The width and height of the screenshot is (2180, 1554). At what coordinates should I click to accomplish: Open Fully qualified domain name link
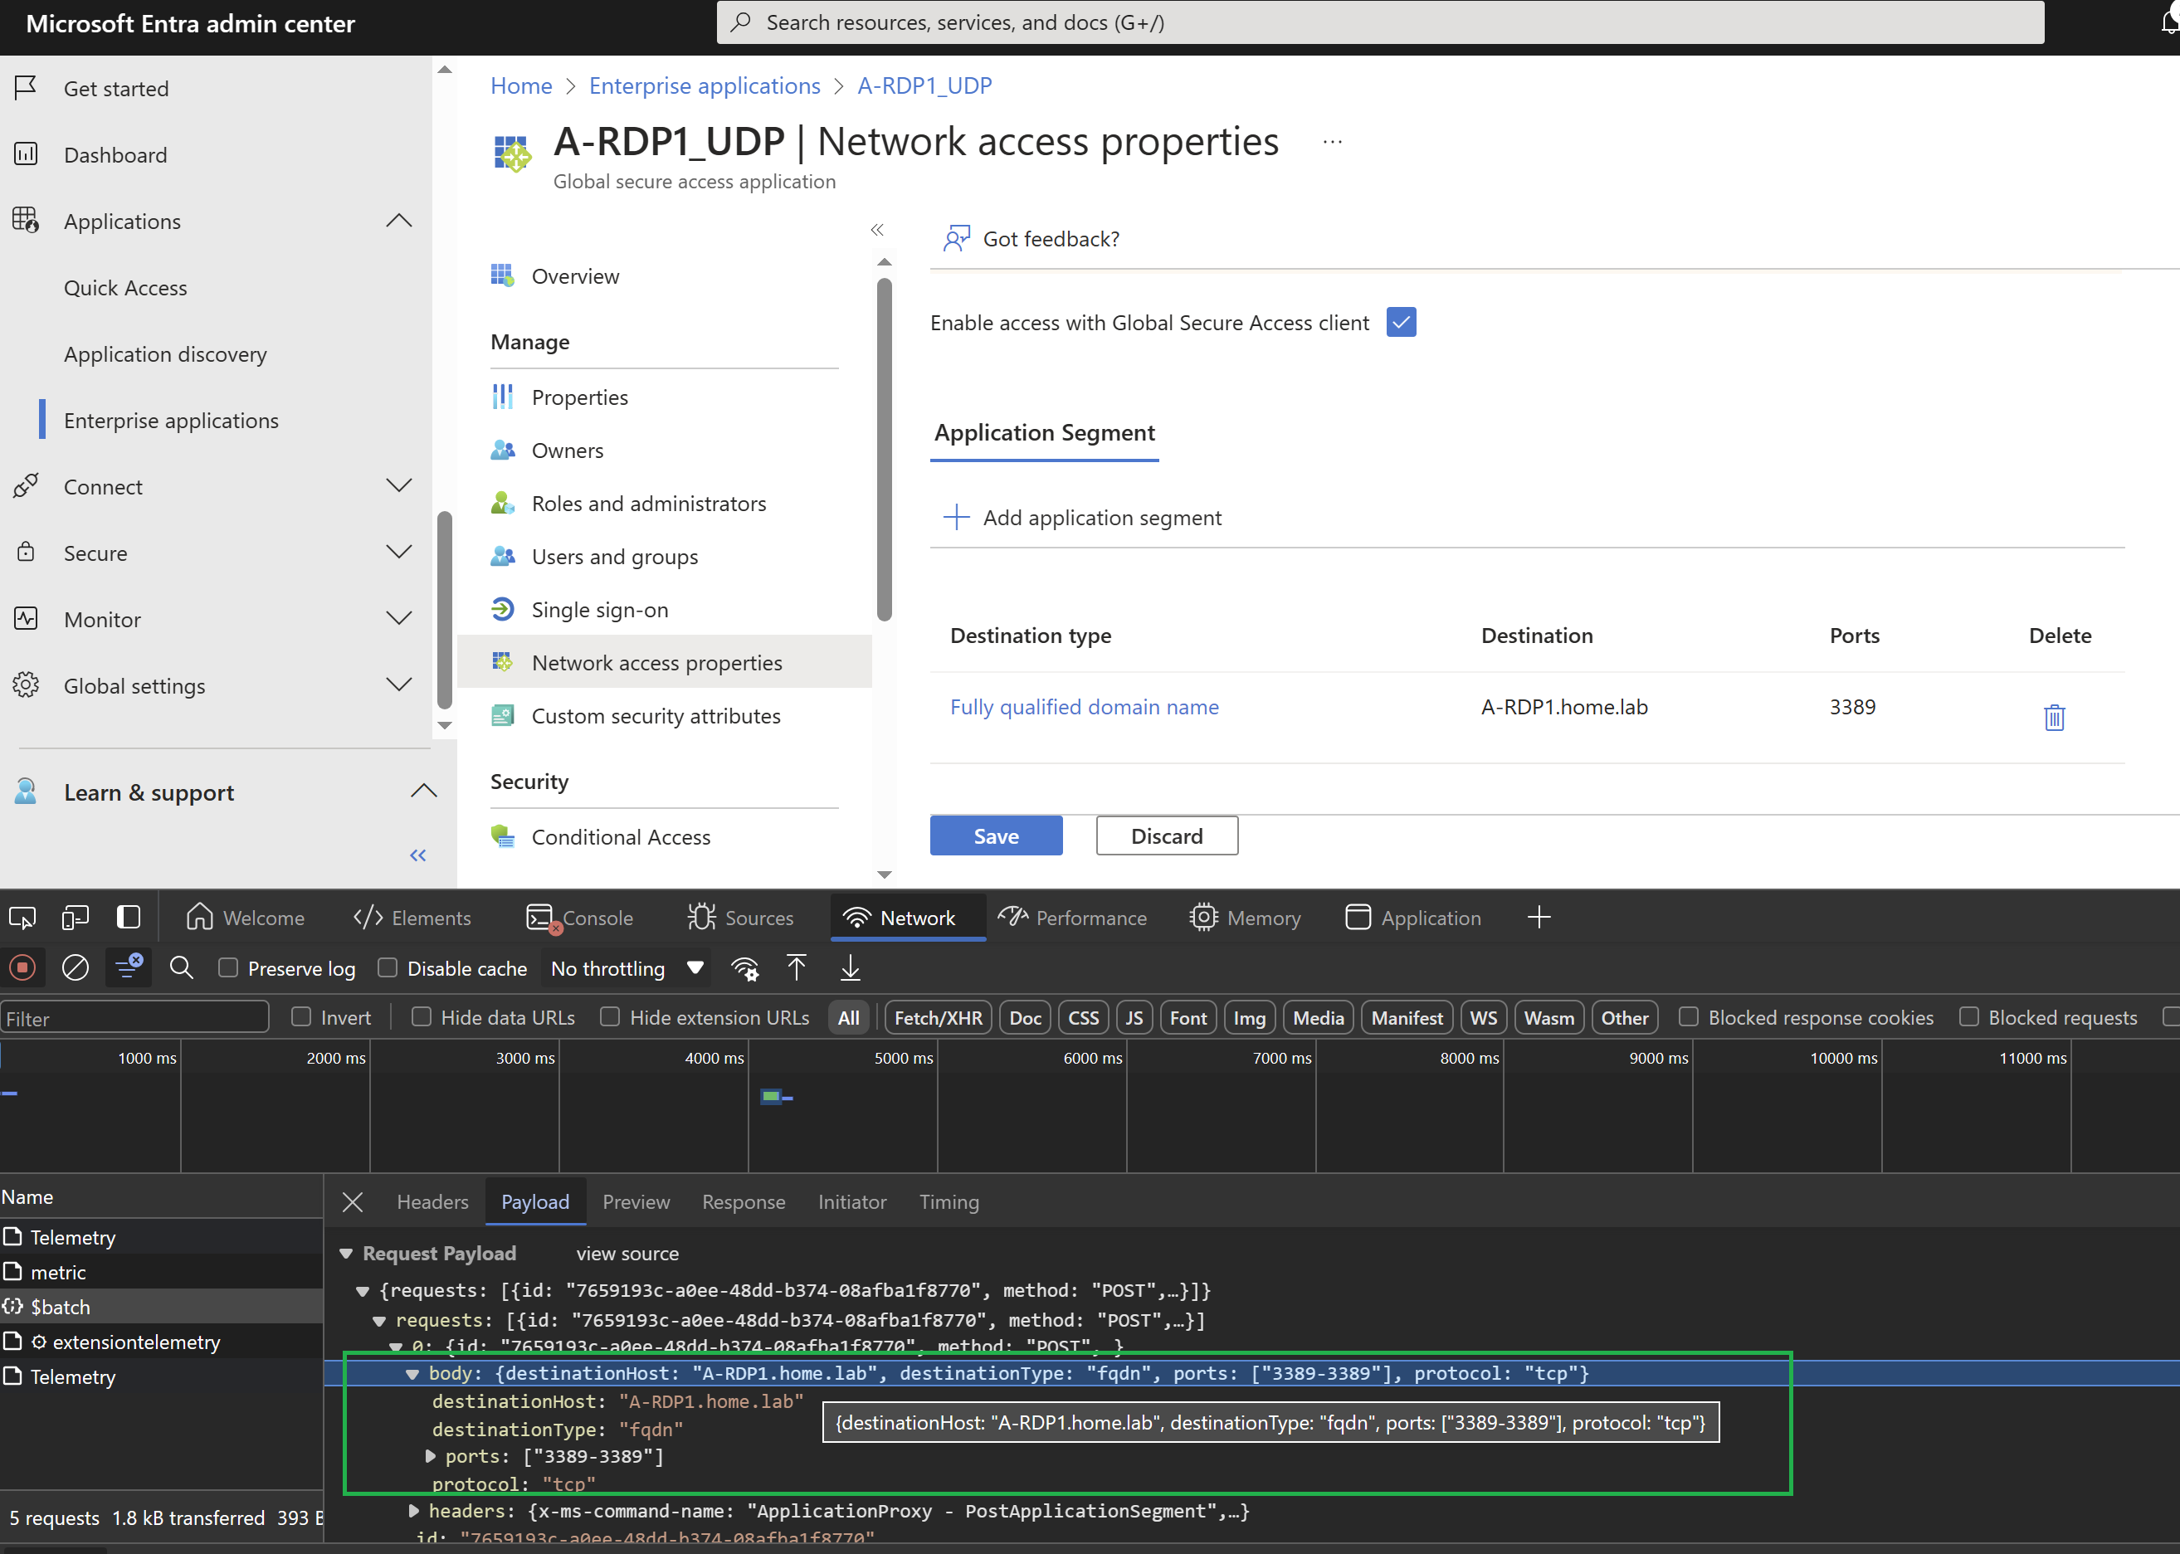tap(1085, 706)
